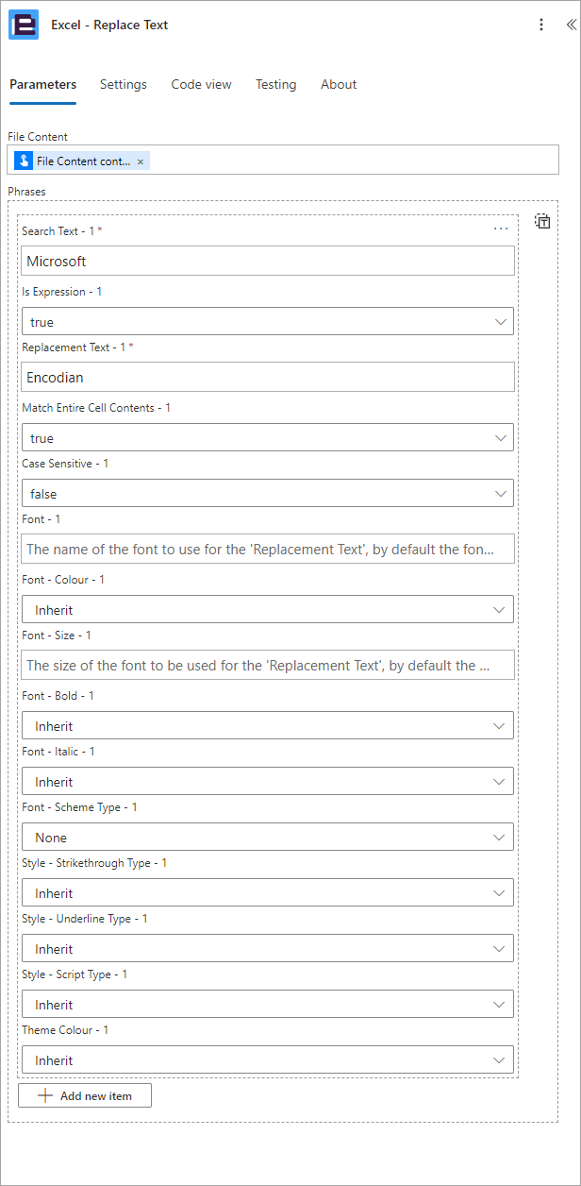Collapse the panel with double chevron
Screen dimensions: 581x1186
(x=571, y=25)
